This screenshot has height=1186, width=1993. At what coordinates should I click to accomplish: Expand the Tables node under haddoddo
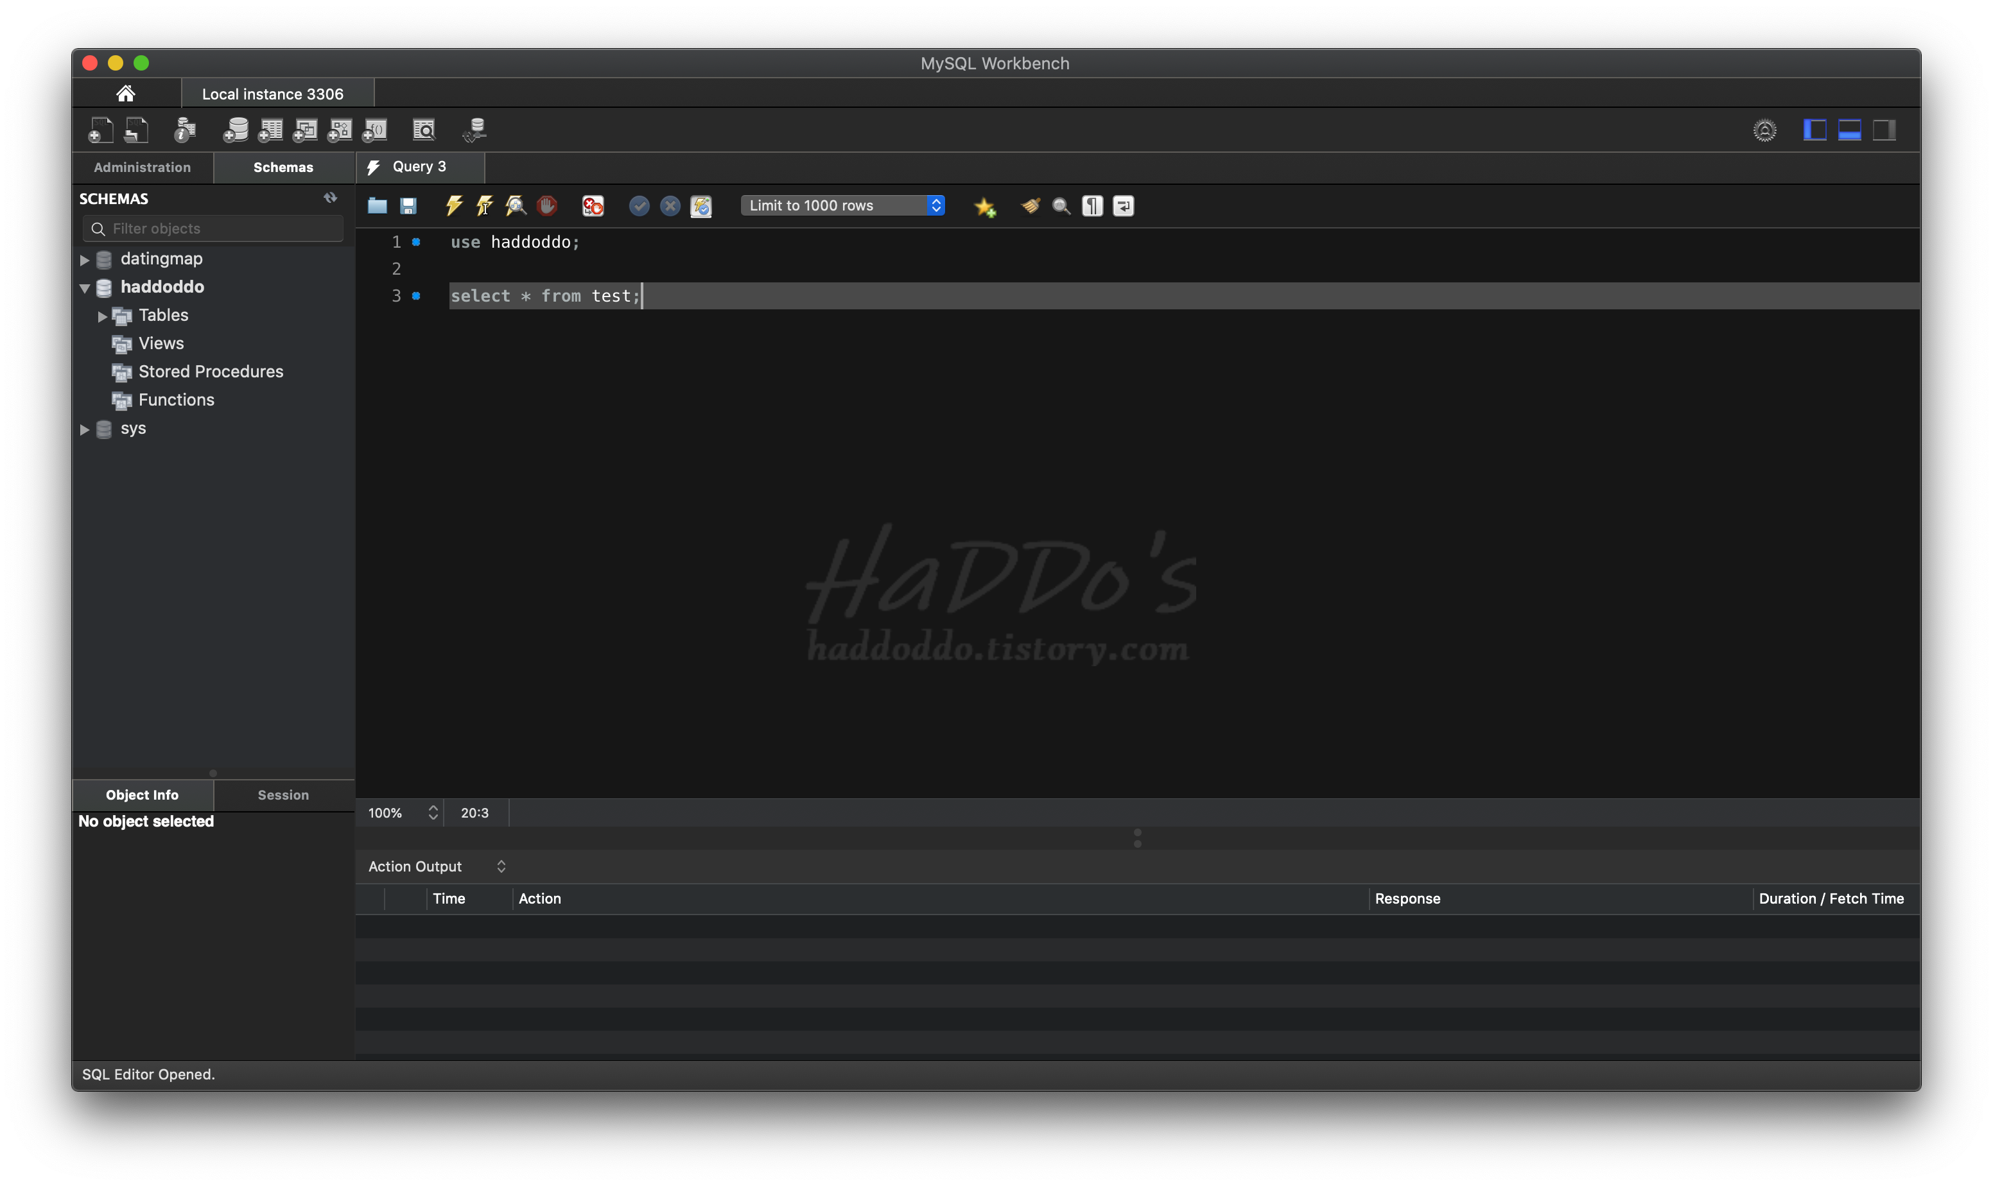102,316
